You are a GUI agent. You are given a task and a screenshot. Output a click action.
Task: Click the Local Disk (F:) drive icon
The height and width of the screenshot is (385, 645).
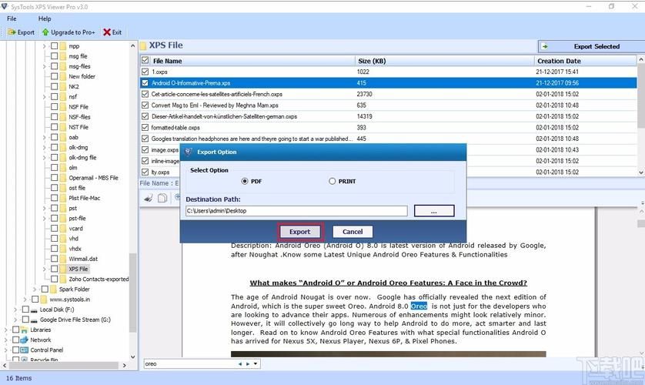coord(34,310)
